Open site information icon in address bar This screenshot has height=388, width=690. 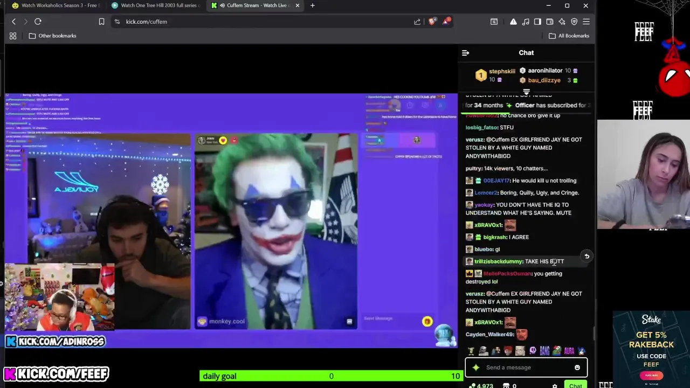pyautogui.click(x=117, y=22)
